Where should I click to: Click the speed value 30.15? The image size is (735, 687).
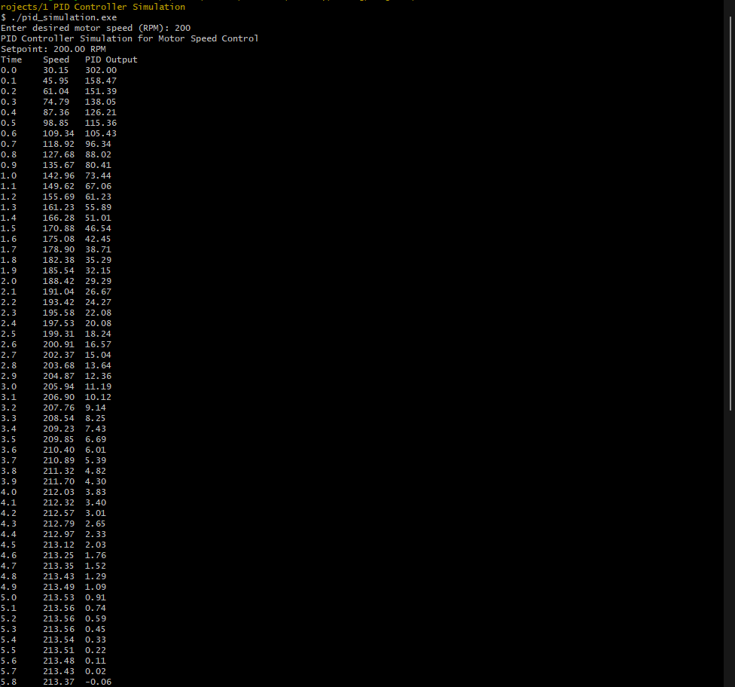[x=56, y=70]
